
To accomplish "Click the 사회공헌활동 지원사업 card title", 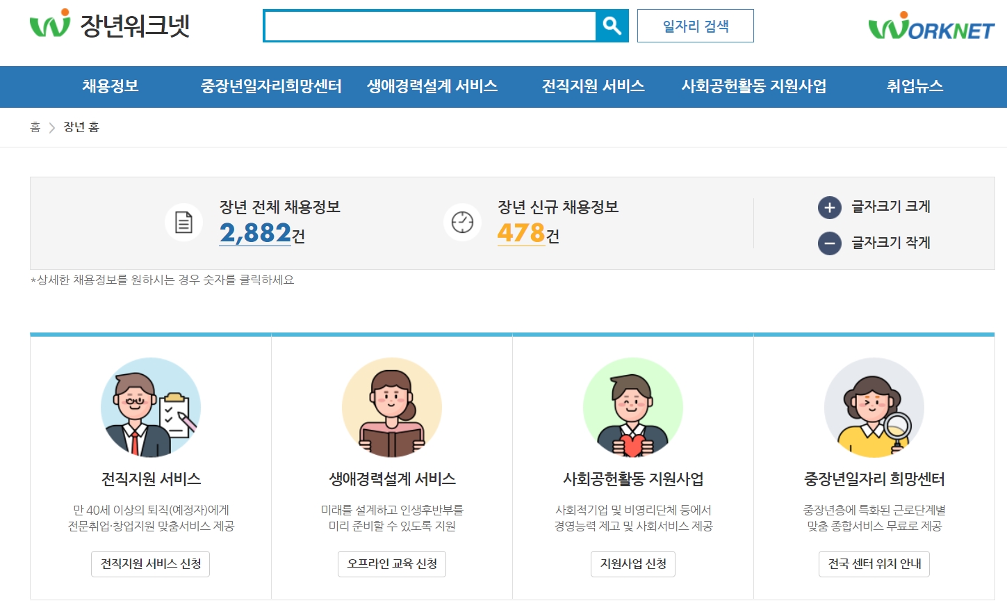I will (x=633, y=479).
